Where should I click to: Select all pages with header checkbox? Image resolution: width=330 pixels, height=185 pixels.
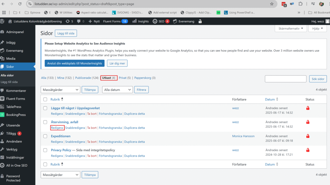45,99
